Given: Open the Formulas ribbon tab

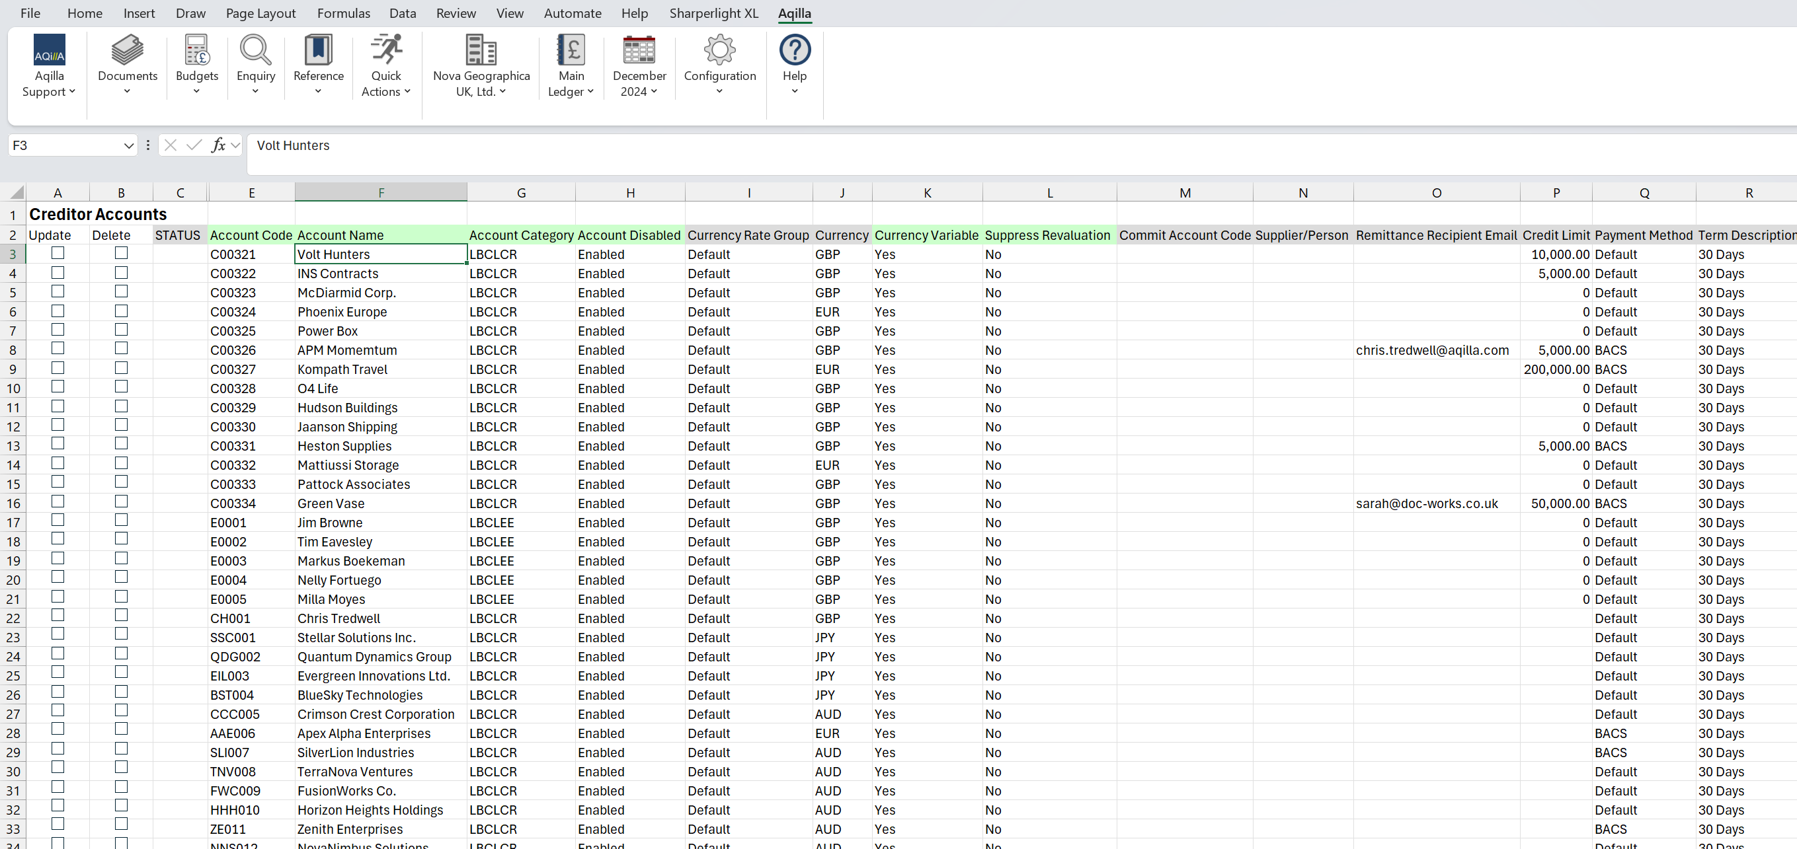Looking at the screenshot, I should point(343,13).
